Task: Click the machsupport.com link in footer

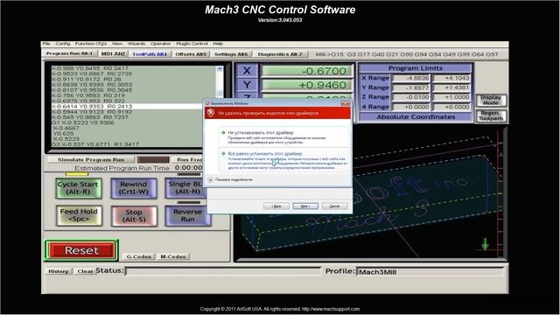Action: tap(331, 309)
